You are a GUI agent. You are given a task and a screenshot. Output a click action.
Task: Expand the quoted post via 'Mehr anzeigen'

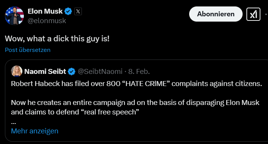[35, 131]
